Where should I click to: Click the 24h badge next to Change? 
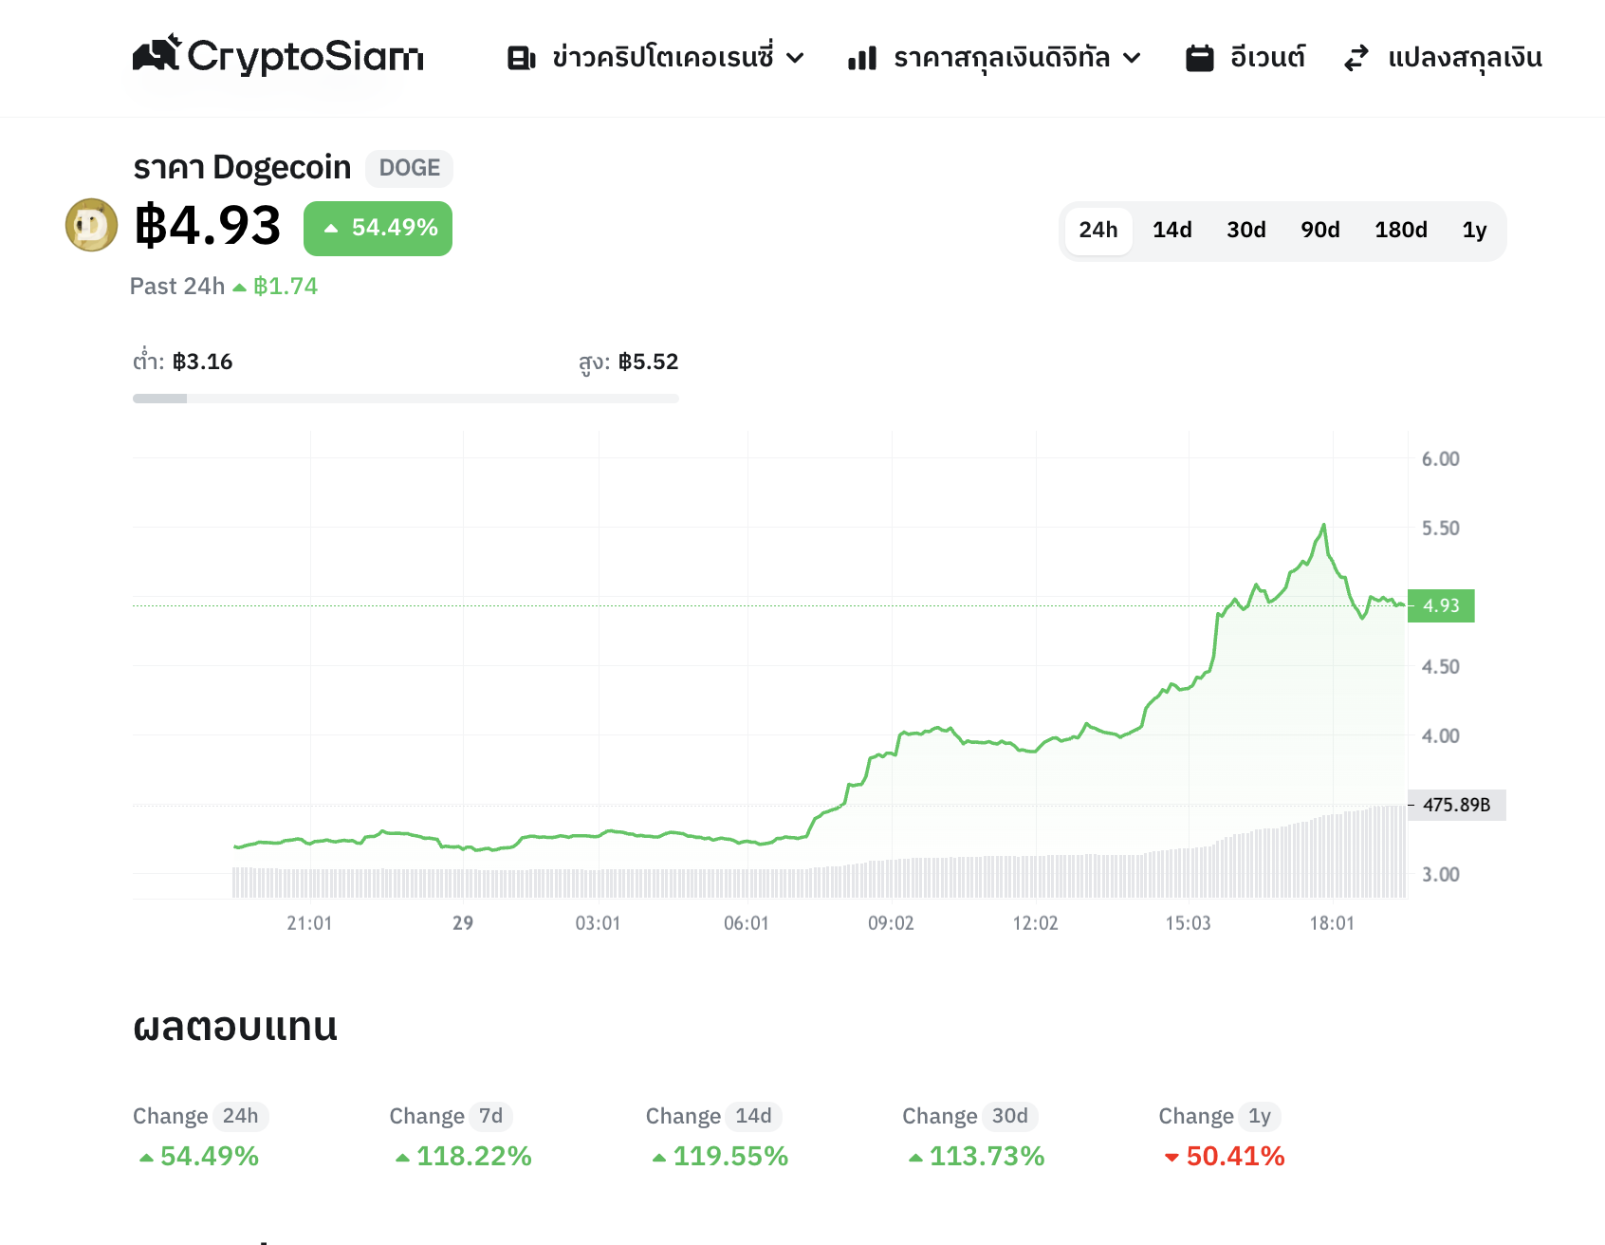click(x=240, y=1116)
